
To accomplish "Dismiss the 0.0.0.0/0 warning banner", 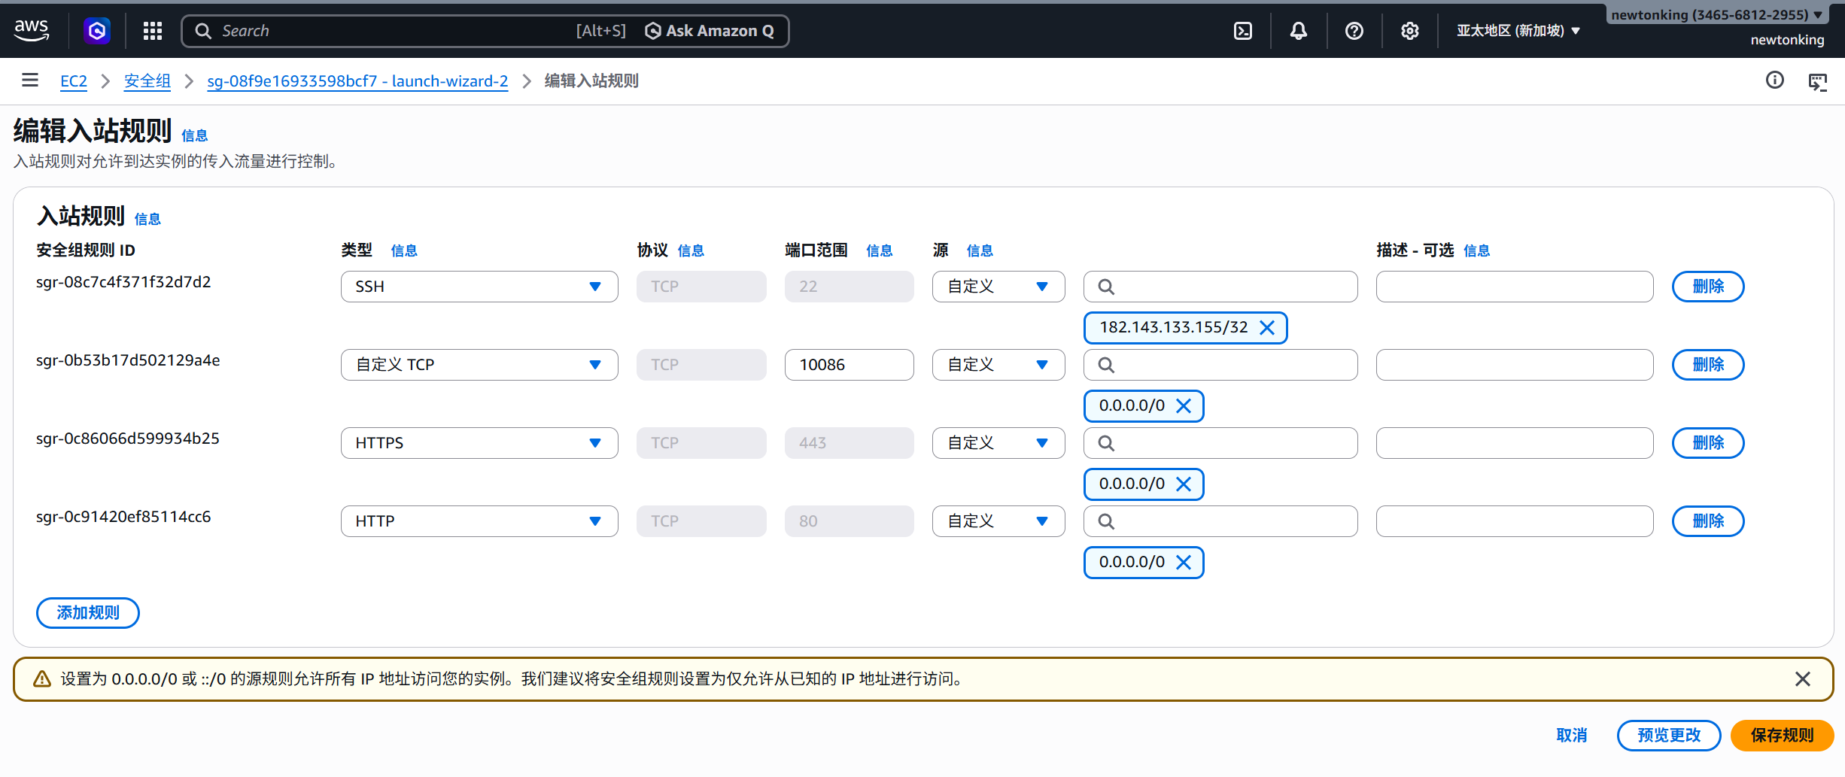I will pyautogui.click(x=1803, y=679).
